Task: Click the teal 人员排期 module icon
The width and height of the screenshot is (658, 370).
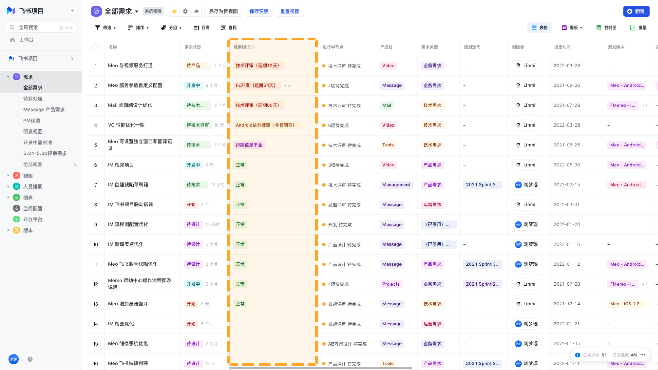Action: [16, 187]
